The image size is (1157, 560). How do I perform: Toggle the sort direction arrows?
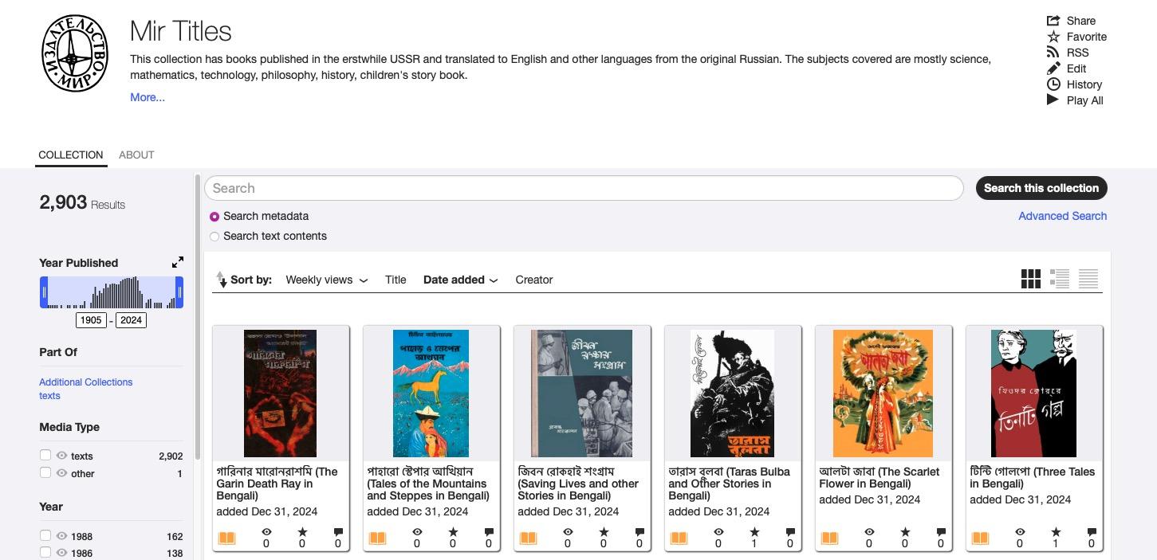tap(221, 280)
